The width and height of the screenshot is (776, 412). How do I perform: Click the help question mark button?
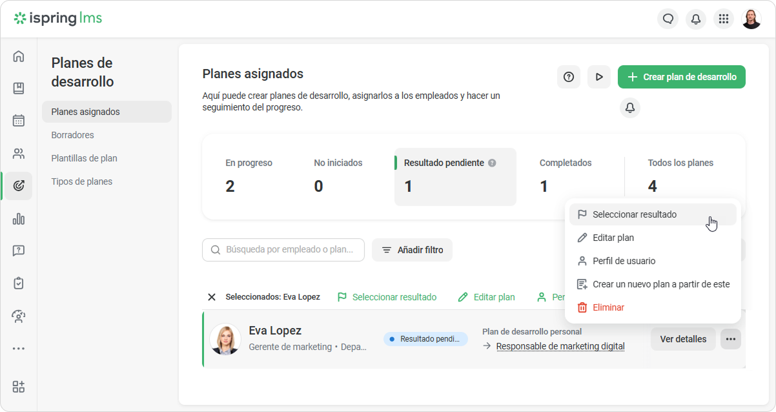(569, 77)
